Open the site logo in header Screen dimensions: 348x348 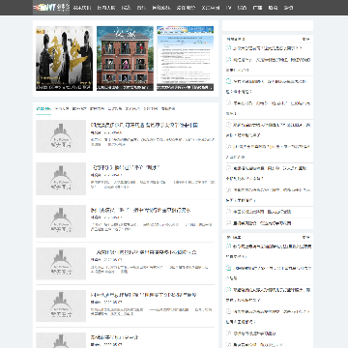[51, 8]
